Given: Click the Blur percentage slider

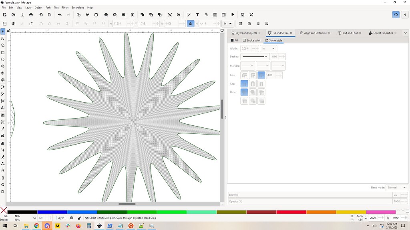Looking at the screenshot, I should [x=310, y=195].
